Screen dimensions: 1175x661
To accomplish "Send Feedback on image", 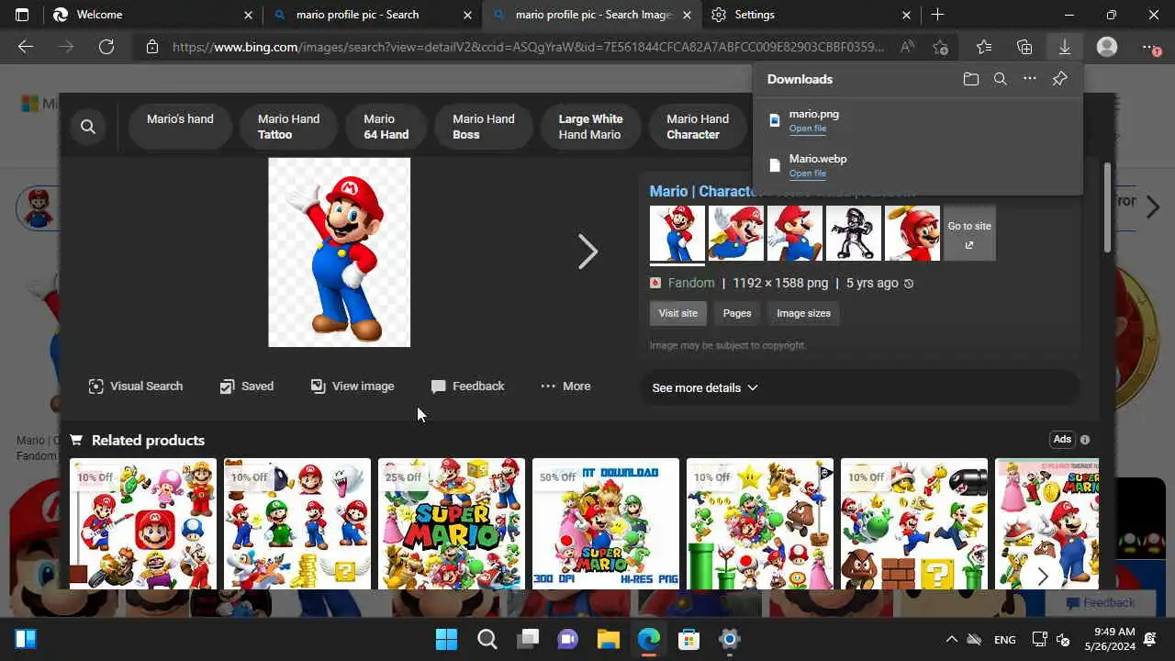I will click(x=467, y=387).
